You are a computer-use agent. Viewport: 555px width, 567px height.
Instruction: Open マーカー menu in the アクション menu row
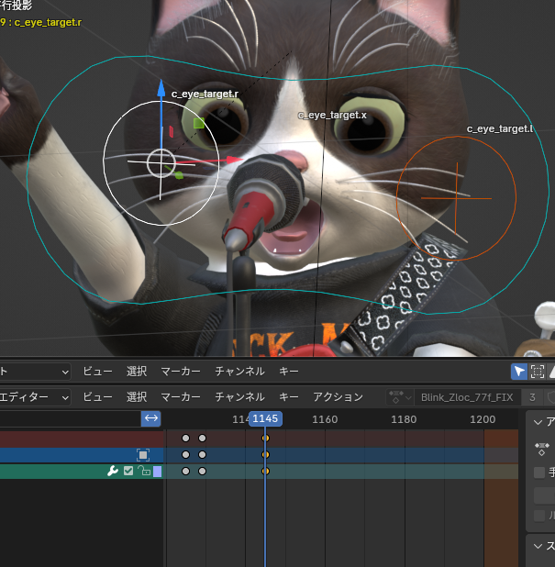[x=181, y=397]
